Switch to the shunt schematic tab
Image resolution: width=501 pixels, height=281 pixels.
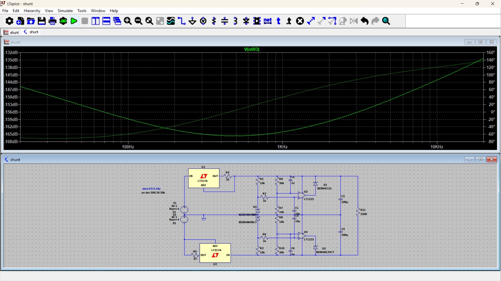click(x=31, y=32)
